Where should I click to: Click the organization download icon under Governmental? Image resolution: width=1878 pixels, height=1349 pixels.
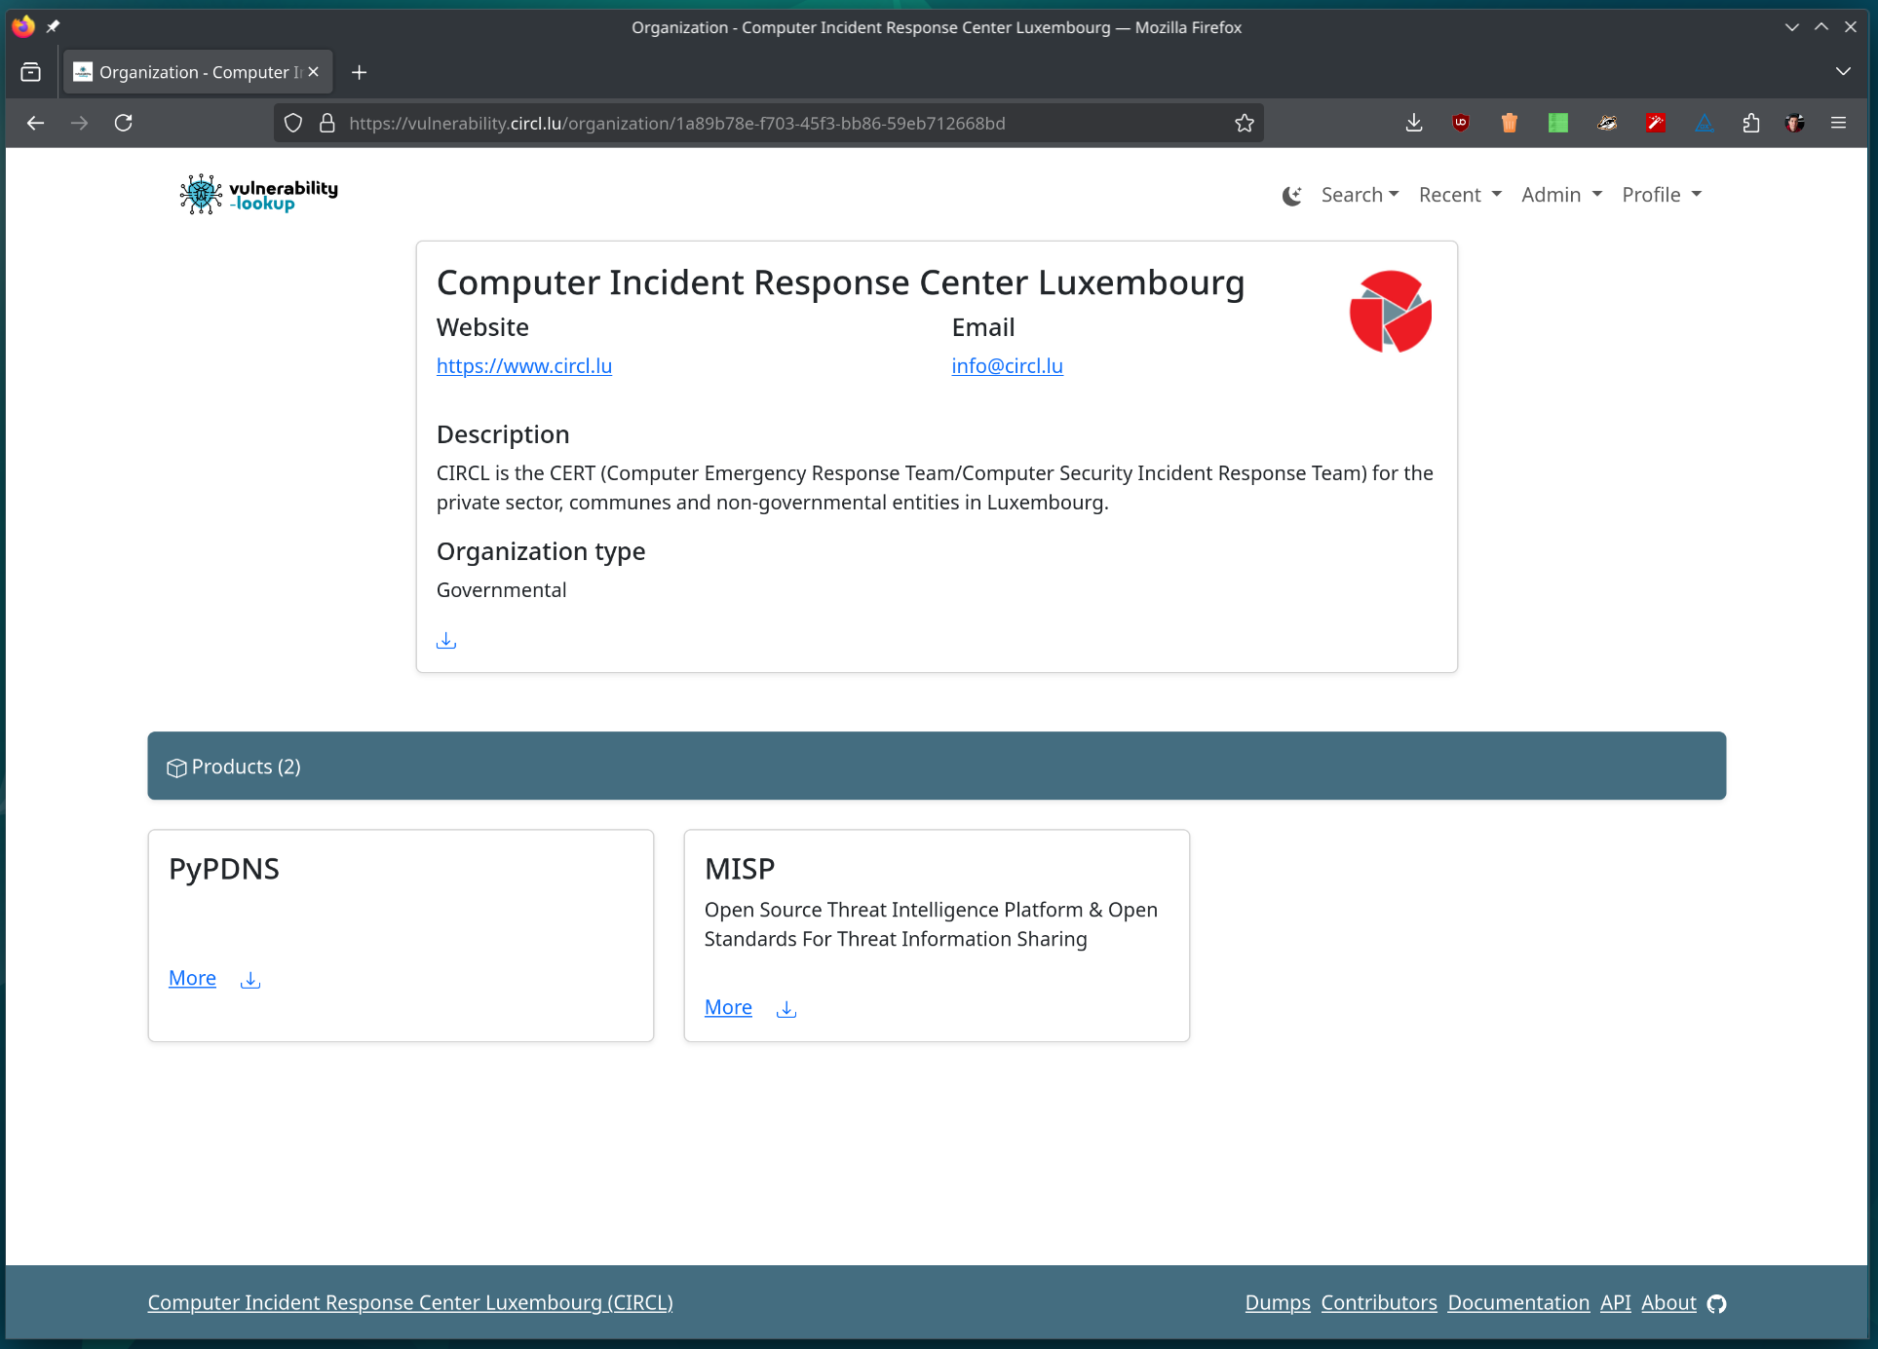tap(446, 640)
